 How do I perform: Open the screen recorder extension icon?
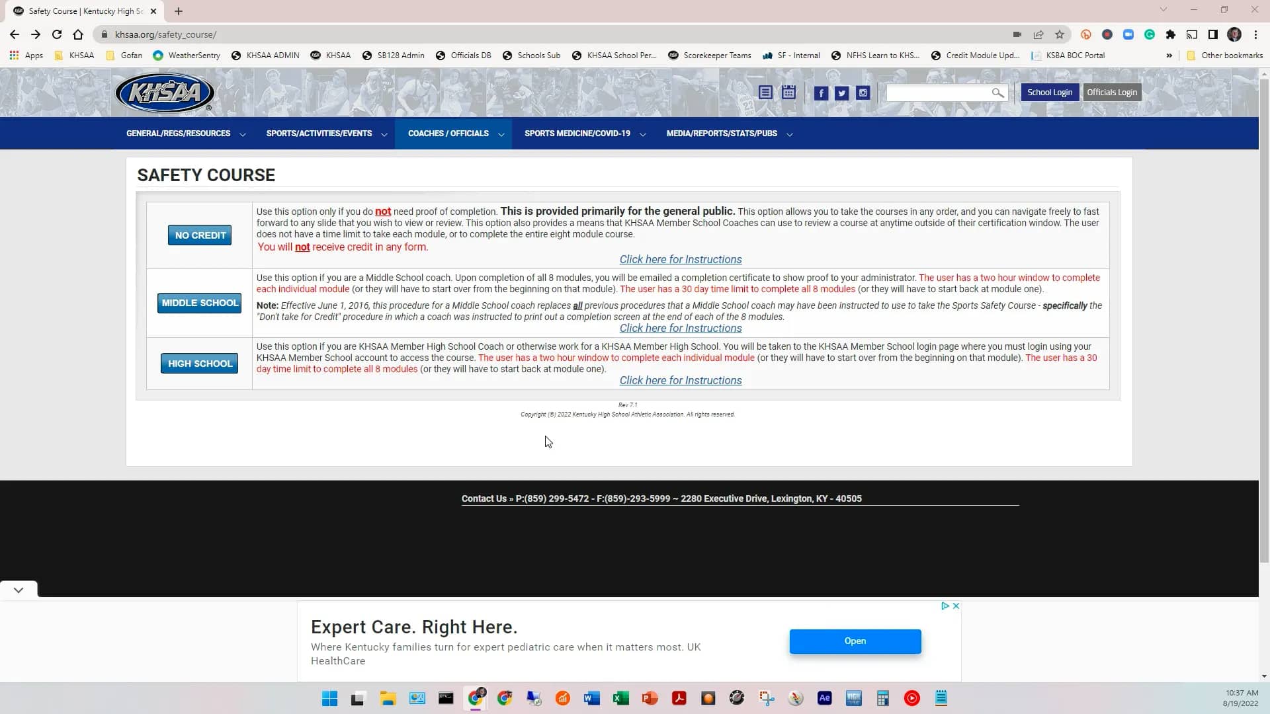pyautogui.click(x=1107, y=34)
